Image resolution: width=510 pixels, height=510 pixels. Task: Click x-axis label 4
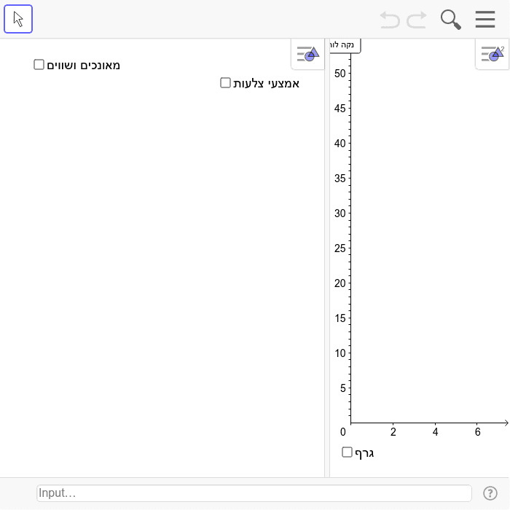(435, 432)
